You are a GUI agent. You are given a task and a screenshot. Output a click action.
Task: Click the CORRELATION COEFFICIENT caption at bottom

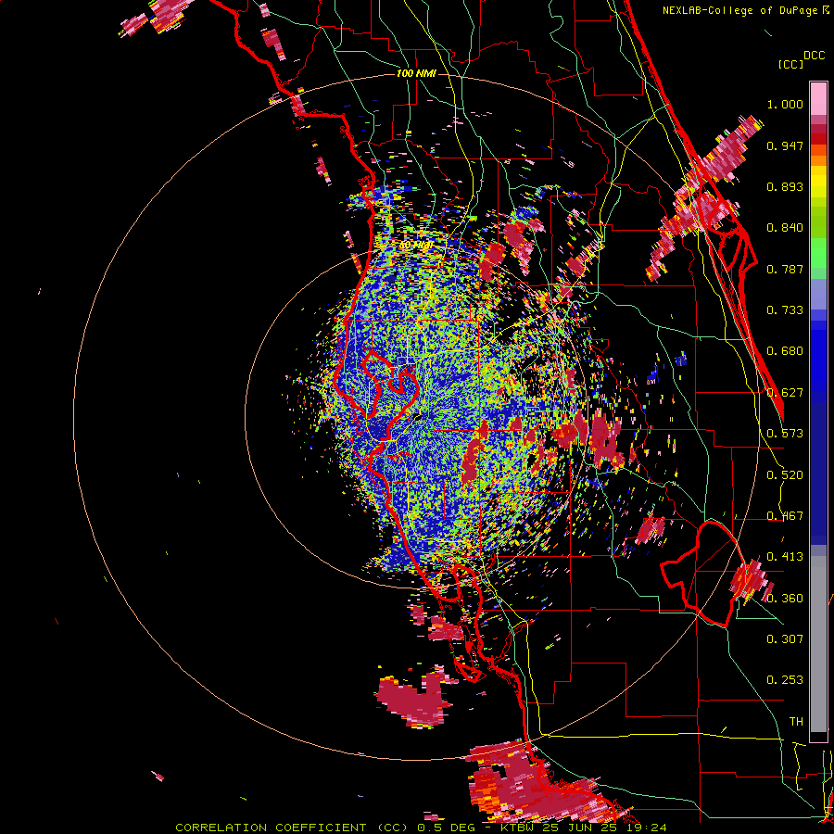pos(421,828)
